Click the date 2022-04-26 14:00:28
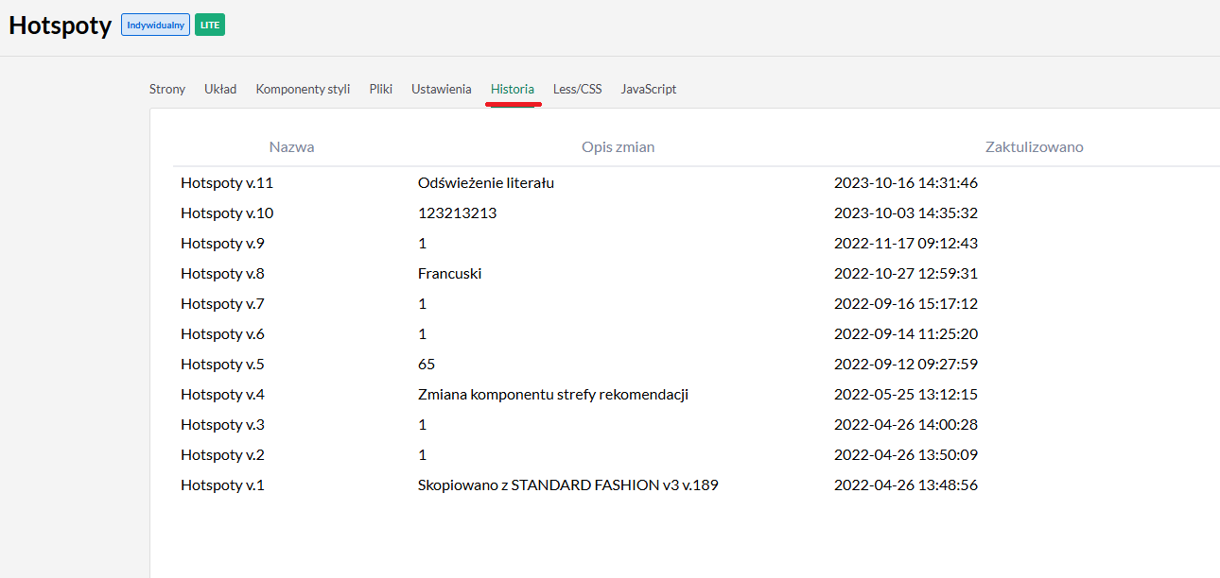 906,425
